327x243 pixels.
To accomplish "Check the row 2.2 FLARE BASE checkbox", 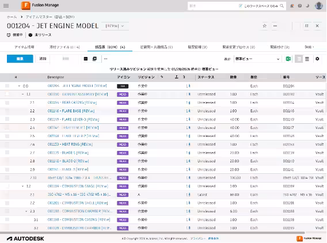I will [7, 111].
